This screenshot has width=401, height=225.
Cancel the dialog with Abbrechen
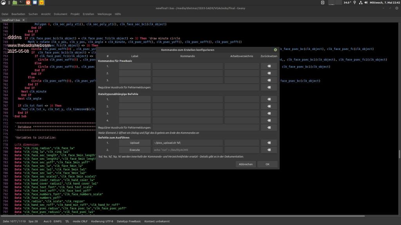246,164
